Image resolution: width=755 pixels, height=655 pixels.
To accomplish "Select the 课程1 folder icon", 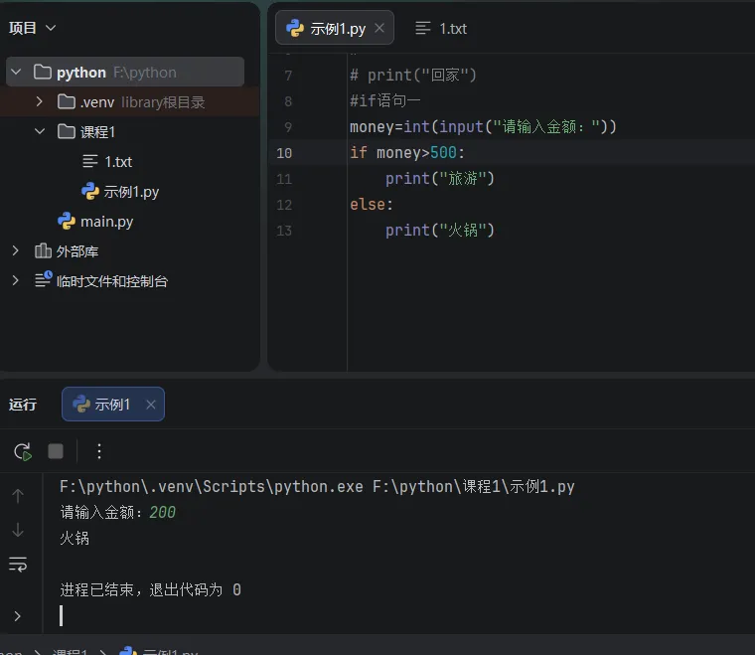I will point(66,131).
